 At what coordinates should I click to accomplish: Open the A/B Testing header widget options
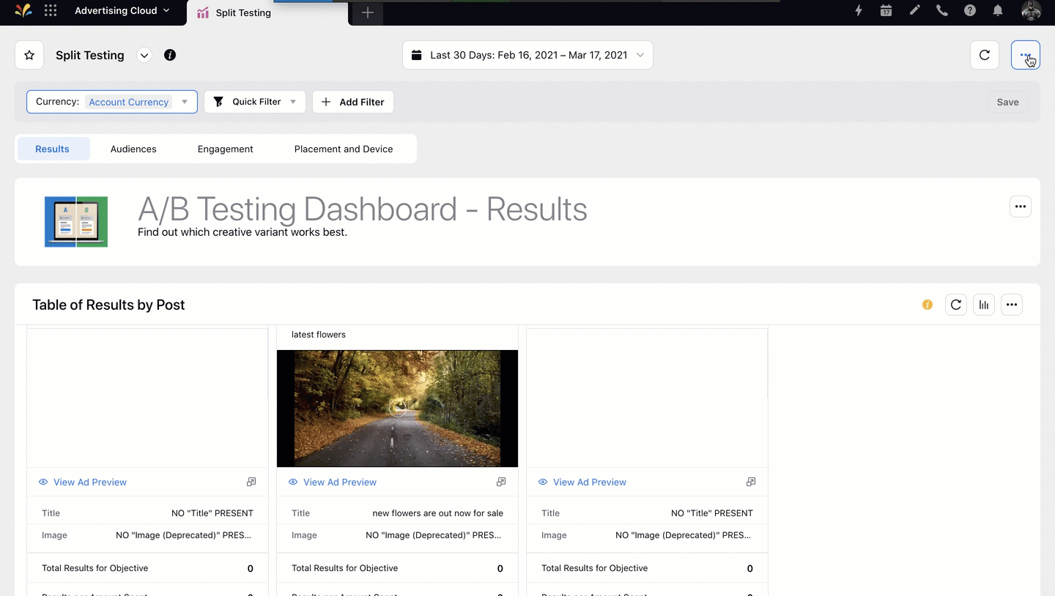coord(1021,206)
